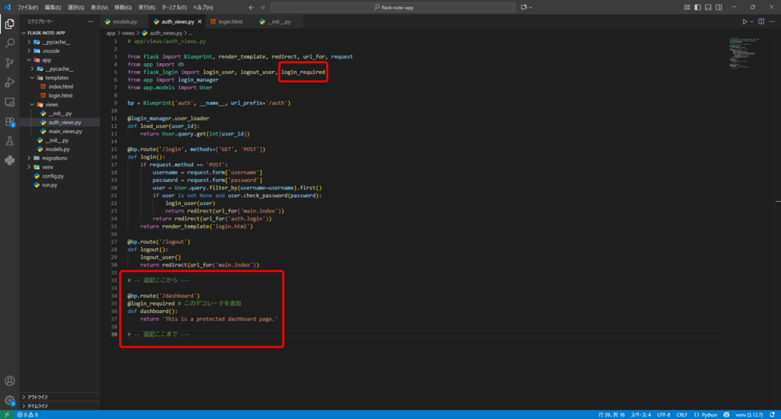Click the UTF-8 encoding in status bar
781x419 pixels.
tap(665, 414)
